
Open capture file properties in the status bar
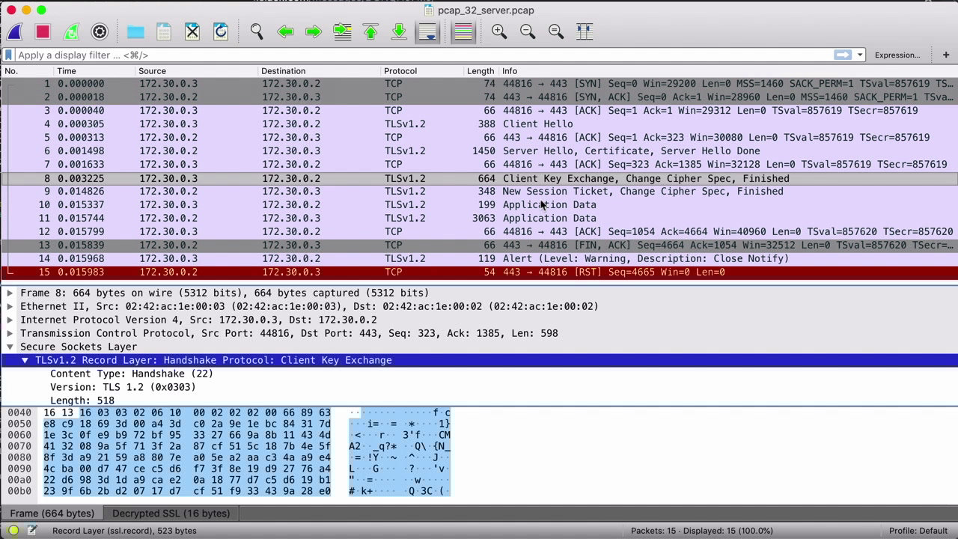pyautogui.click(x=32, y=531)
